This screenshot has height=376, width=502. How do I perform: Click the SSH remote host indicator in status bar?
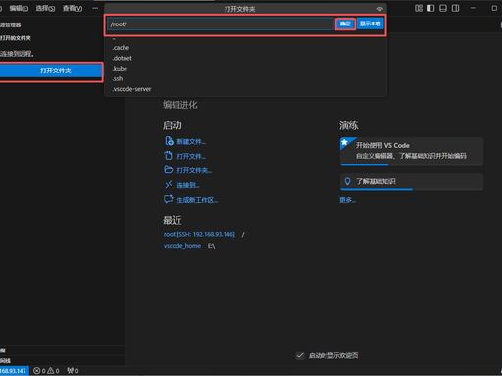(x=14, y=371)
